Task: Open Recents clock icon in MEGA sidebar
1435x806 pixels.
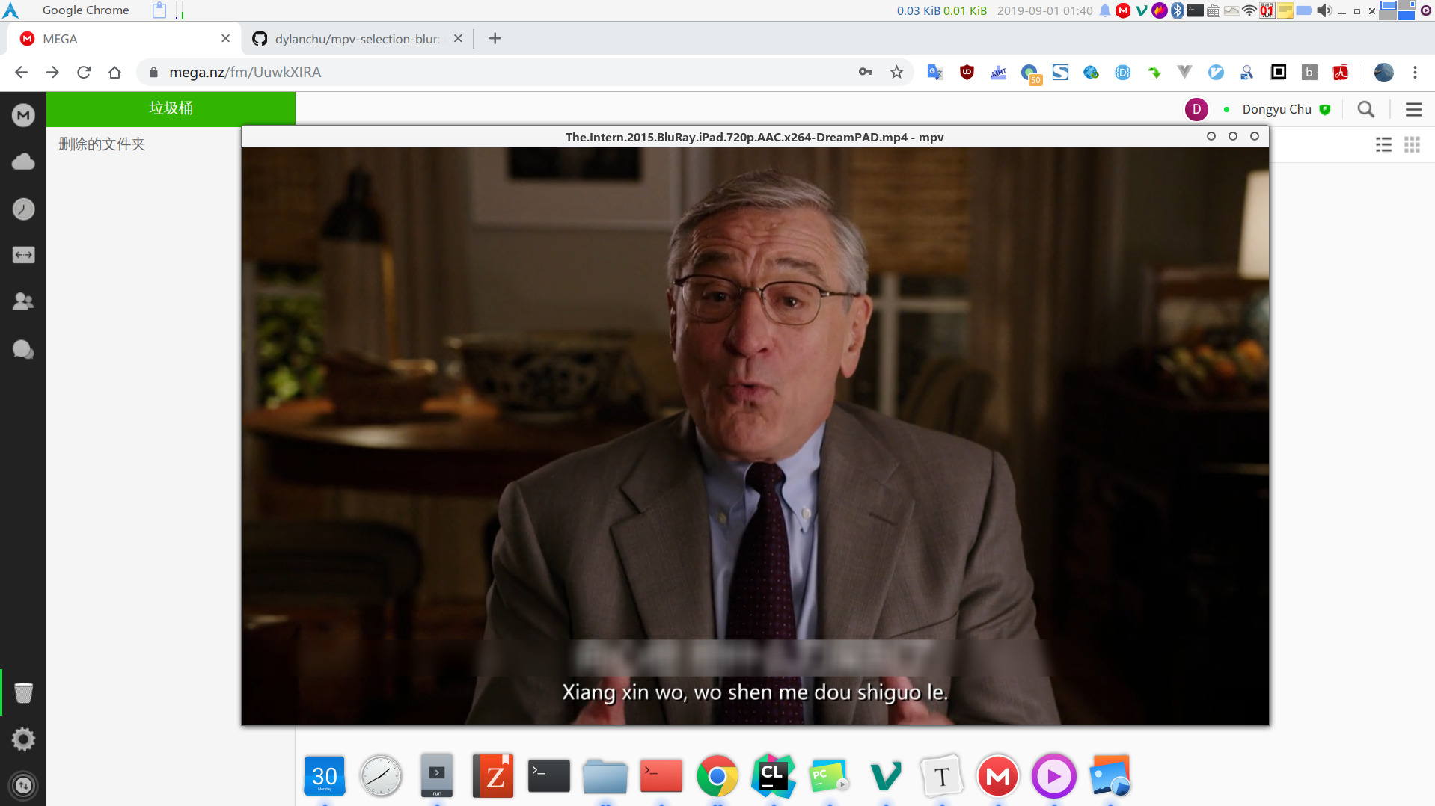Action: point(23,209)
